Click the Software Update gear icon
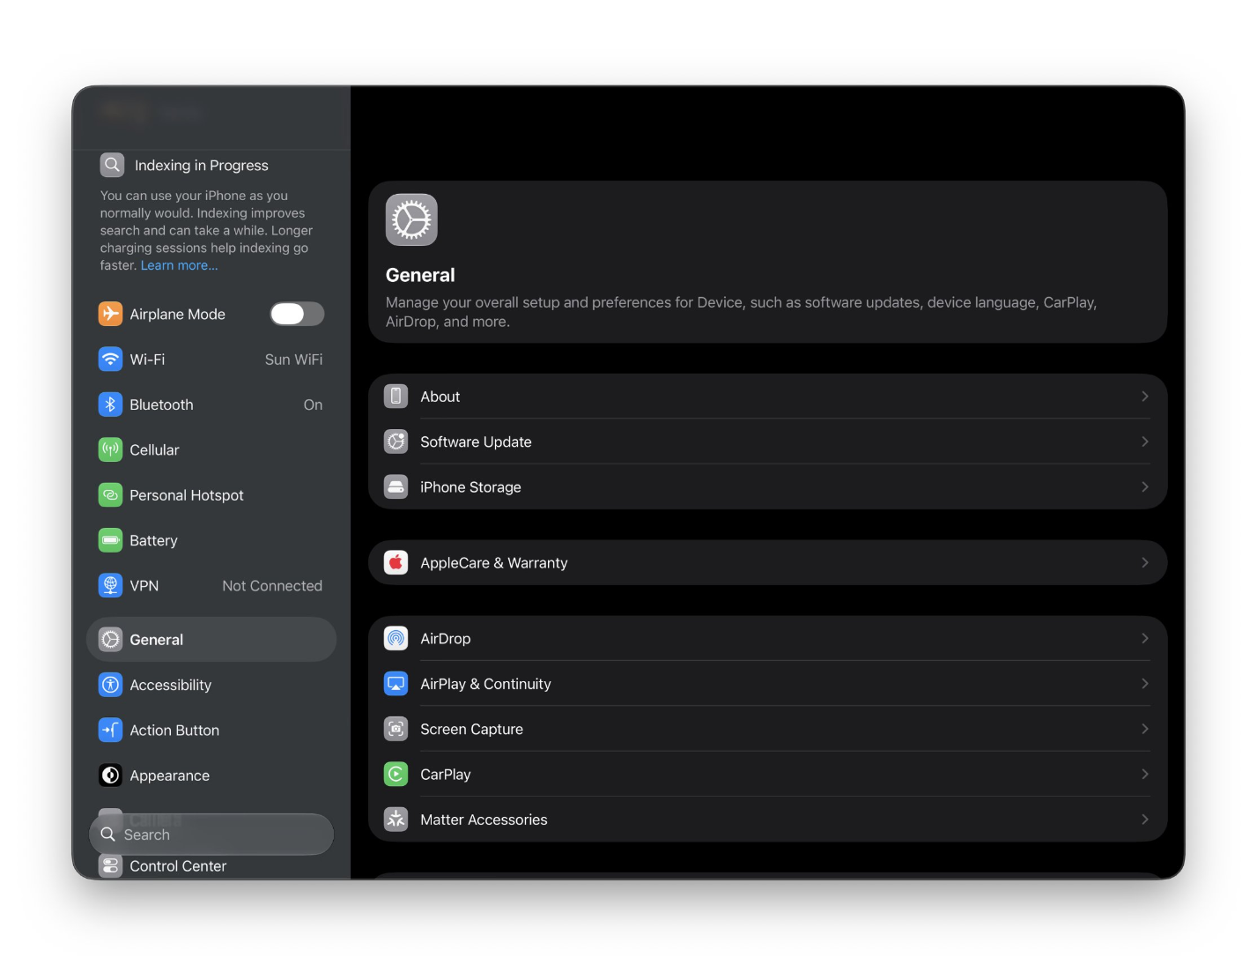The width and height of the screenshot is (1257, 972). click(x=396, y=441)
